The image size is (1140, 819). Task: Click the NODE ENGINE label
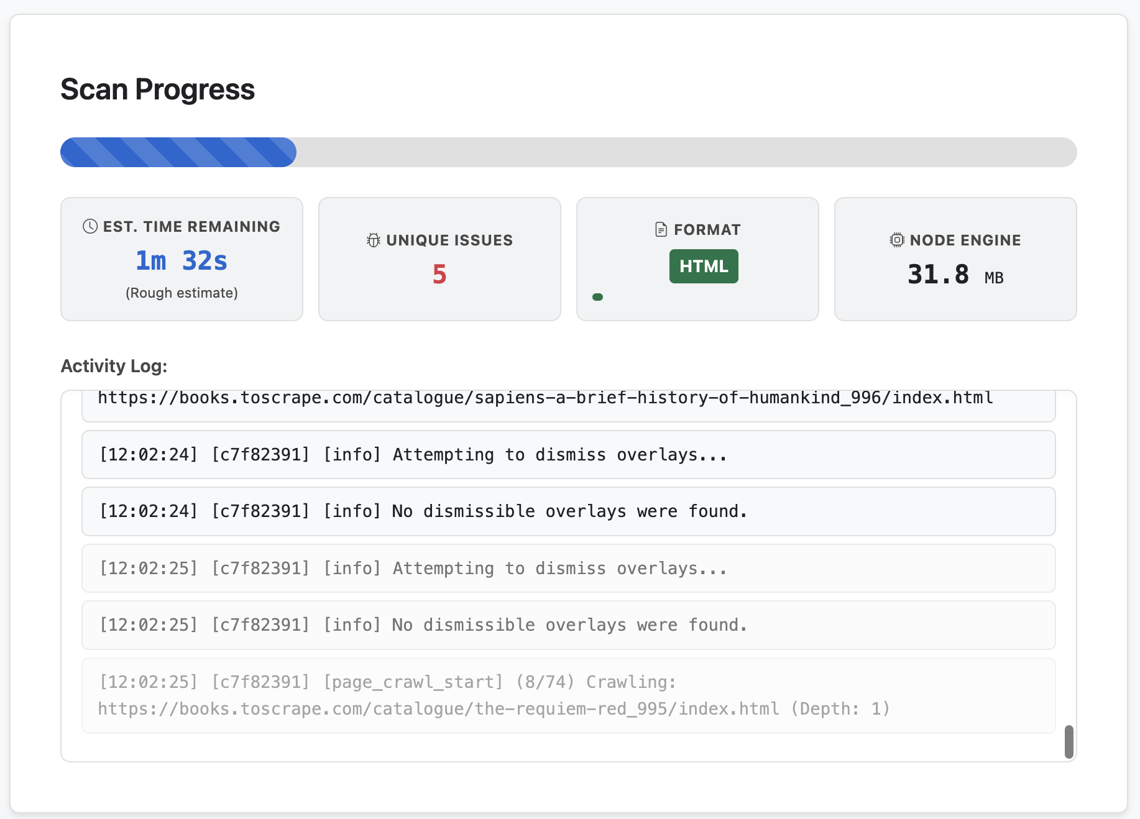pos(965,240)
